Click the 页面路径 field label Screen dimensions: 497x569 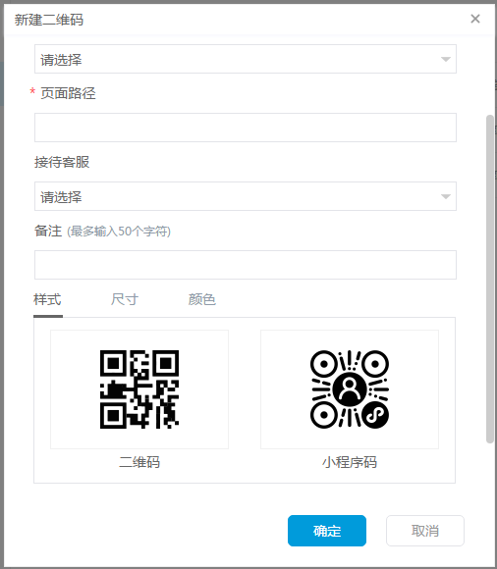(68, 93)
